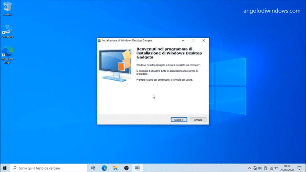The image size is (306, 172).
Task: Click the installer icon in the title bar
Action: click(100, 40)
